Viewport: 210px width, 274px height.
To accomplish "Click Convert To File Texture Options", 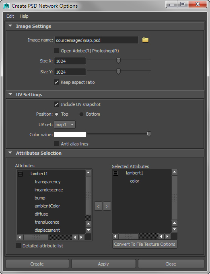I will 144,244.
